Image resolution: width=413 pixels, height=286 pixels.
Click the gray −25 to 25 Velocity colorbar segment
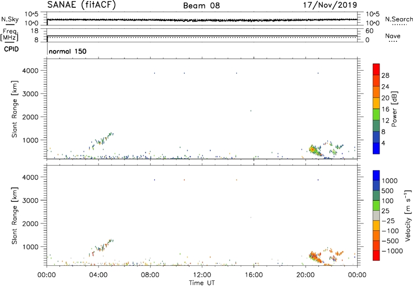[376, 215]
